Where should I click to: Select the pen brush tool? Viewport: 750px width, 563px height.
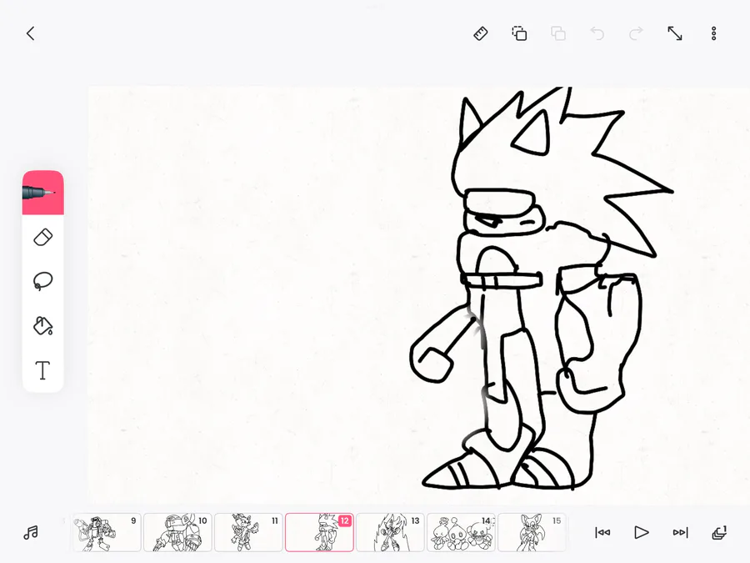coord(43,193)
